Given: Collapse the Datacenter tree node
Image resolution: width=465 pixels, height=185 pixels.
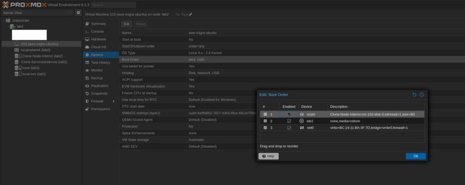Looking at the screenshot, I should tap(4, 20).
